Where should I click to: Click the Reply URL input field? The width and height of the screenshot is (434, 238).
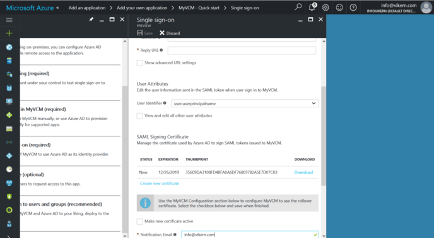click(x=242, y=51)
